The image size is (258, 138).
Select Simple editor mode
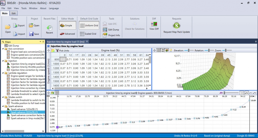68,25
